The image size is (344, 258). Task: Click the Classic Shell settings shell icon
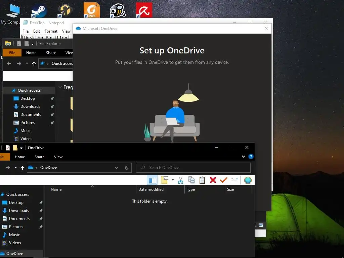pyautogui.click(x=248, y=180)
